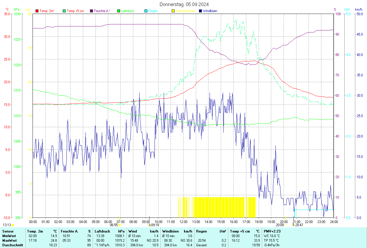Click the green Luftdruck legend swatch

pos(119,11)
